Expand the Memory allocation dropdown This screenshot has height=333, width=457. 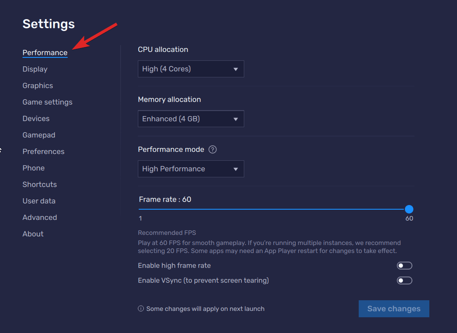coord(191,119)
